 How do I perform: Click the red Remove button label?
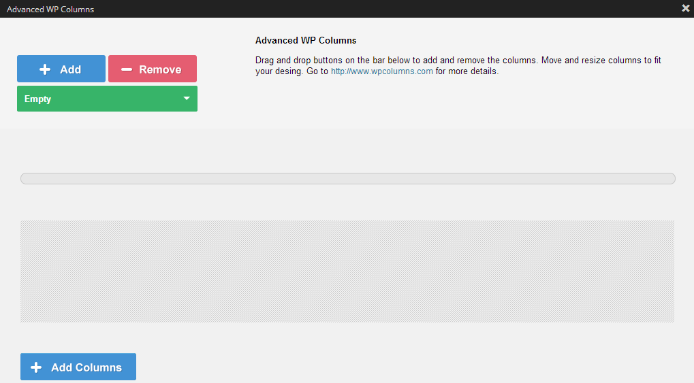[160, 69]
